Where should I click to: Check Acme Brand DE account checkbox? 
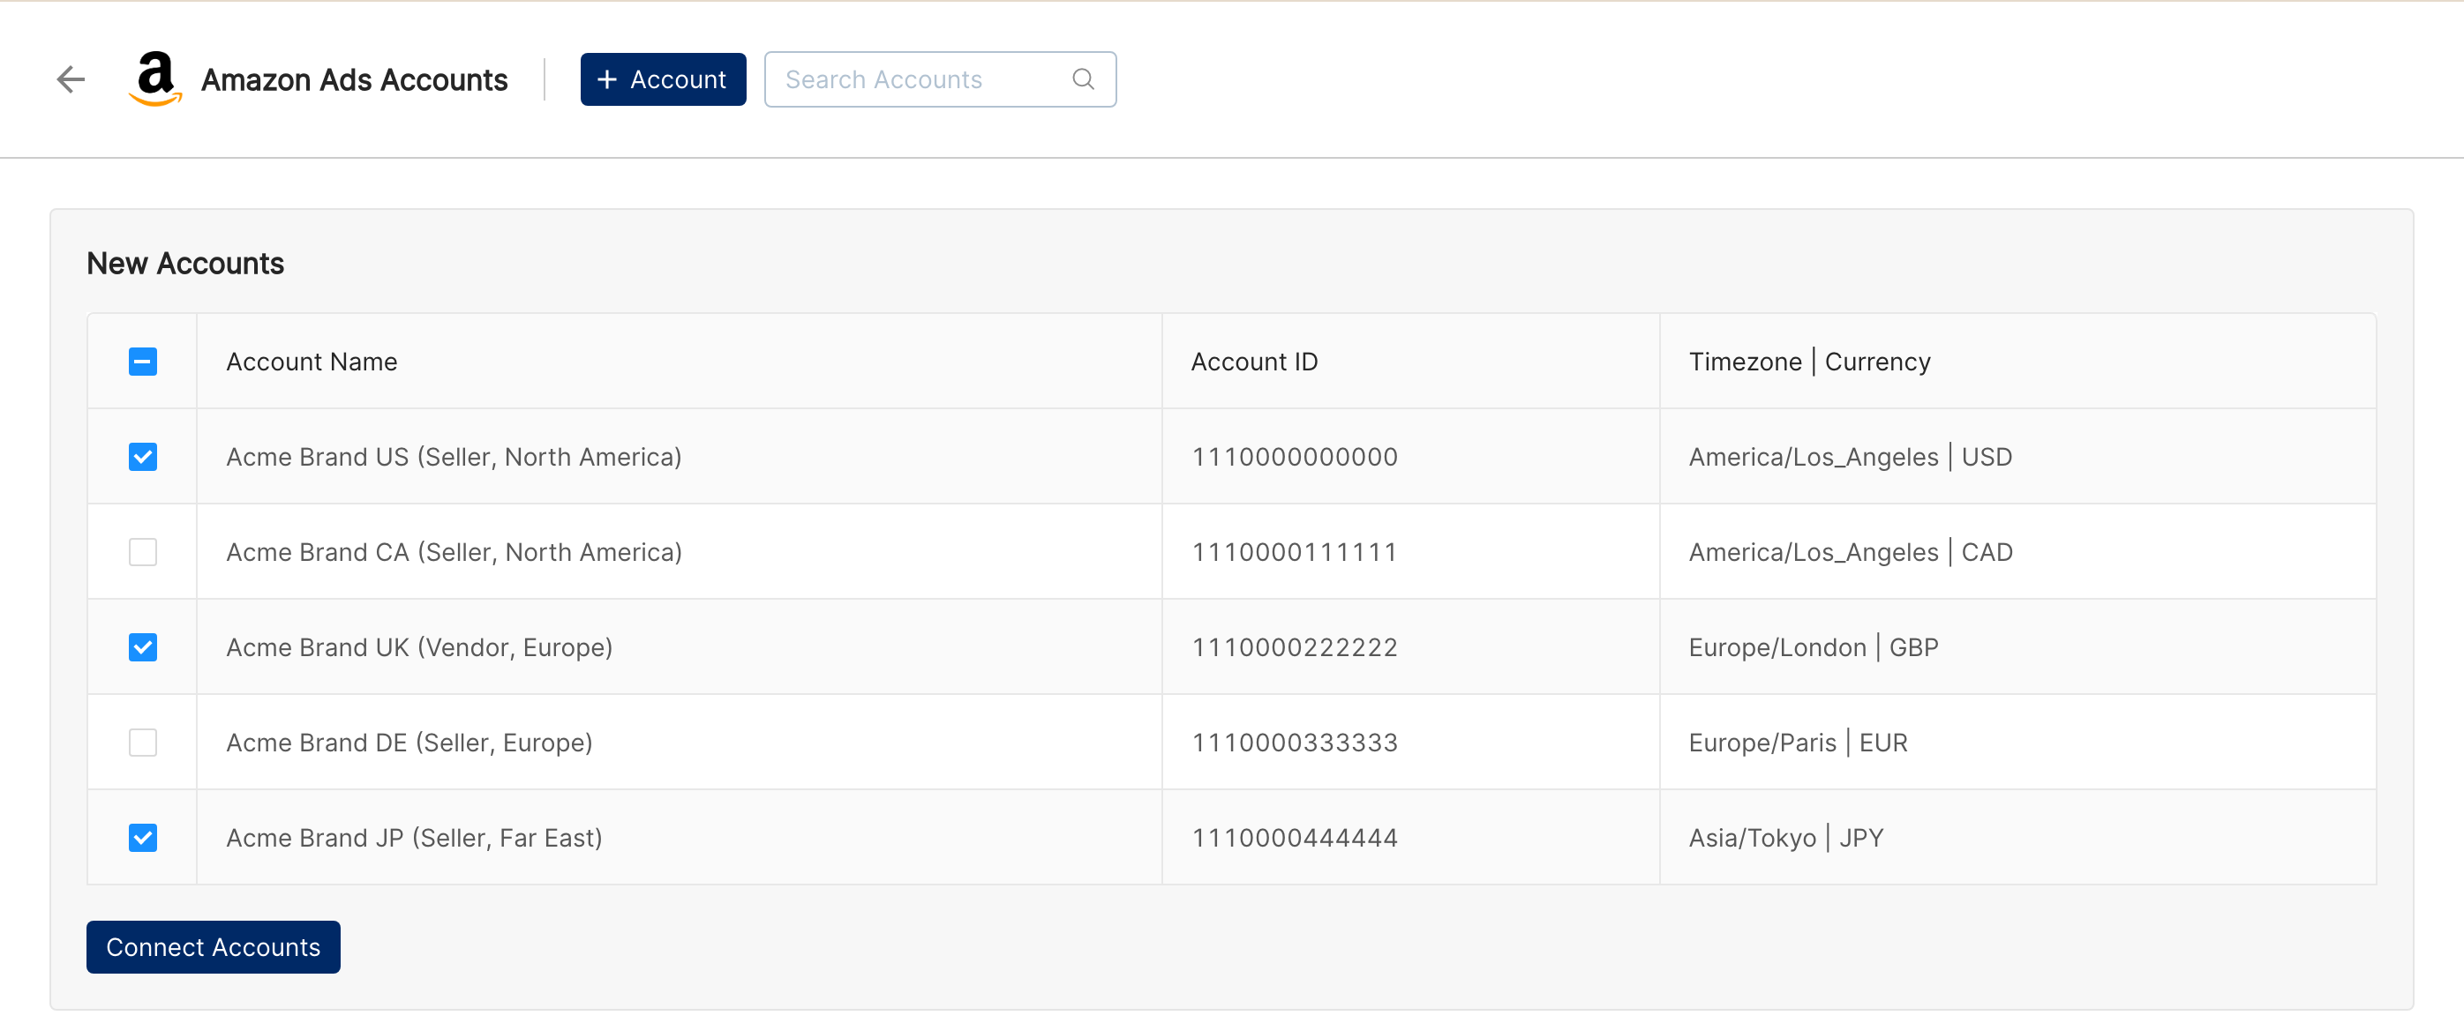(142, 742)
